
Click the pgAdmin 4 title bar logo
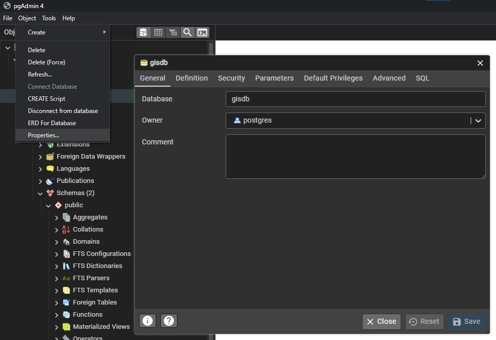tap(7, 6)
